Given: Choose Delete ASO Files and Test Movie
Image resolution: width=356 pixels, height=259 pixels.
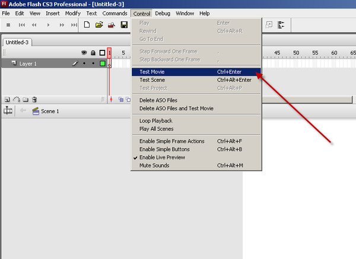Looking at the screenshot, I should [x=196, y=108].
